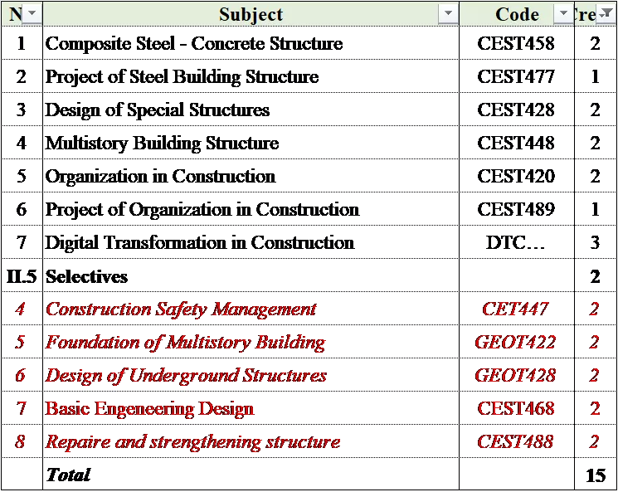
Task: Select the Selectives section cell
Action: (251, 275)
